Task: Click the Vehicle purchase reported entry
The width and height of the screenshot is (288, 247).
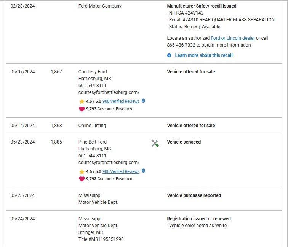Action: click(194, 195)
